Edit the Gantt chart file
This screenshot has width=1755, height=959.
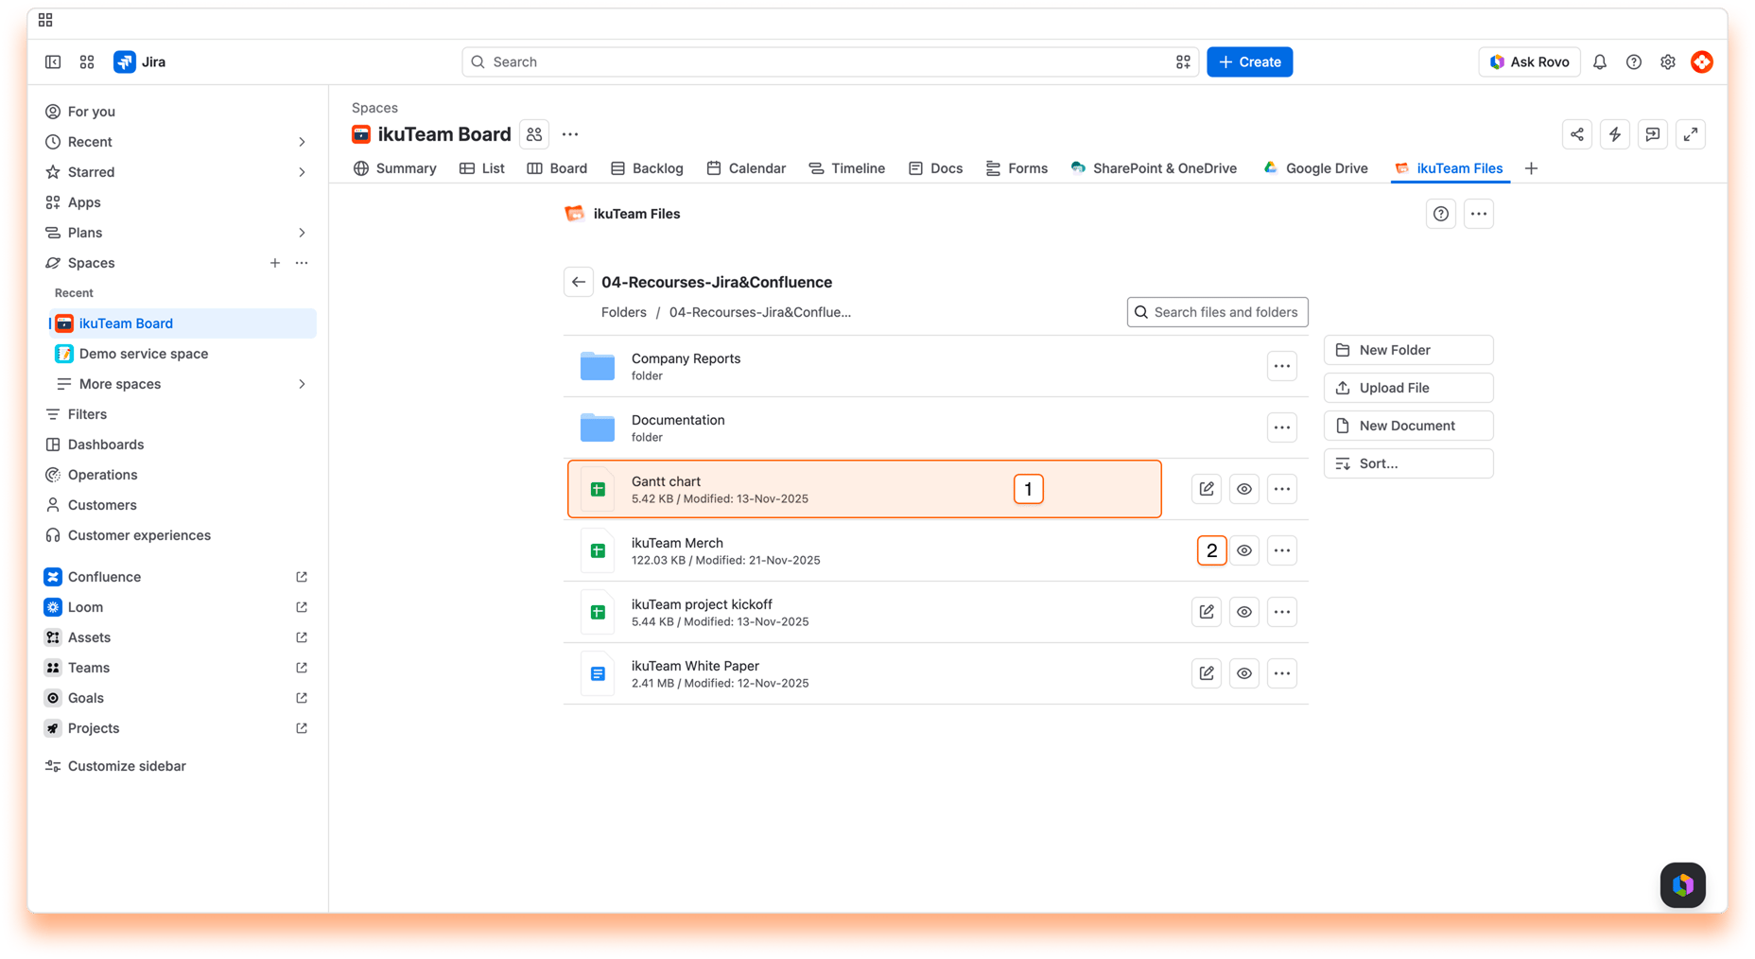[1207, 489]
